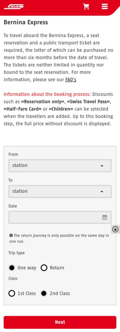Click the info icon beside return journey note
The height and width of the screenshot is (332, 120).
(x=11, y=235)
